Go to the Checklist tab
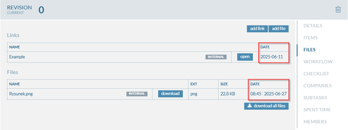 [316, 74]
